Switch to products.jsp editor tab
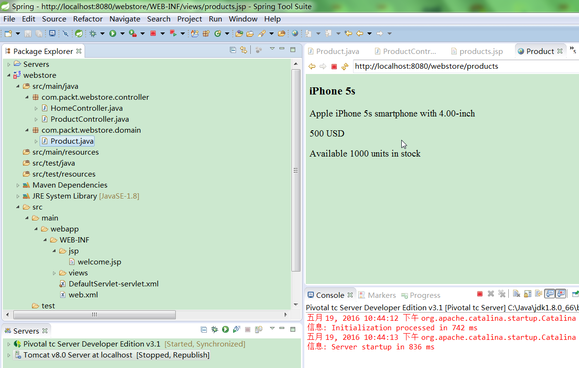The height and width of the screenshot is (368, 579). pos(477,51)
